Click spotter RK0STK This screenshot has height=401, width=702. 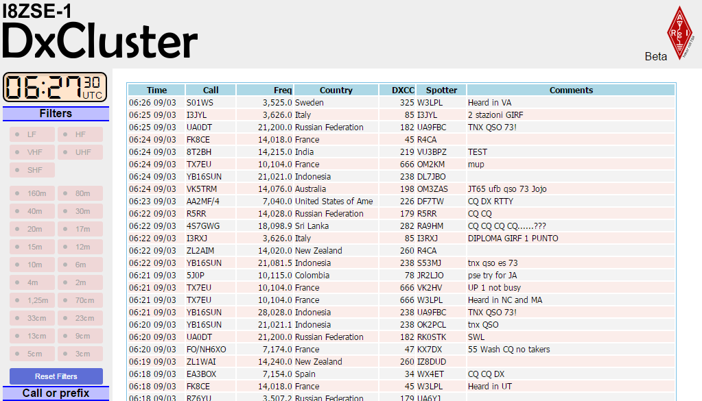pyautogui.click(x=430, y=337)
